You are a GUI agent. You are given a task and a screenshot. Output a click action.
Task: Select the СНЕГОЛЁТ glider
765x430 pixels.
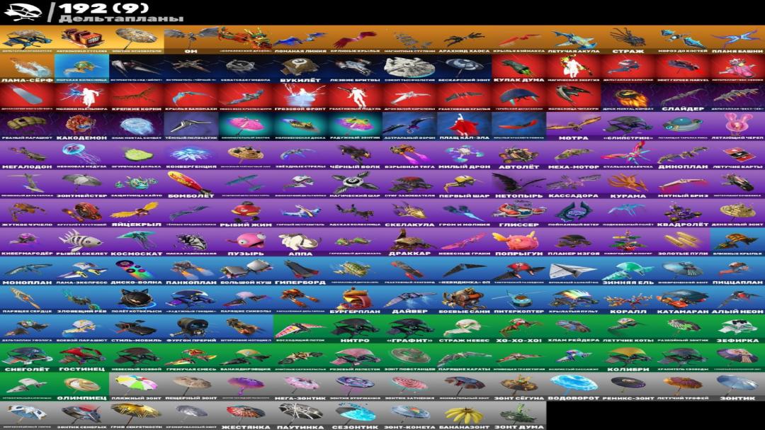tap(28, 357)
